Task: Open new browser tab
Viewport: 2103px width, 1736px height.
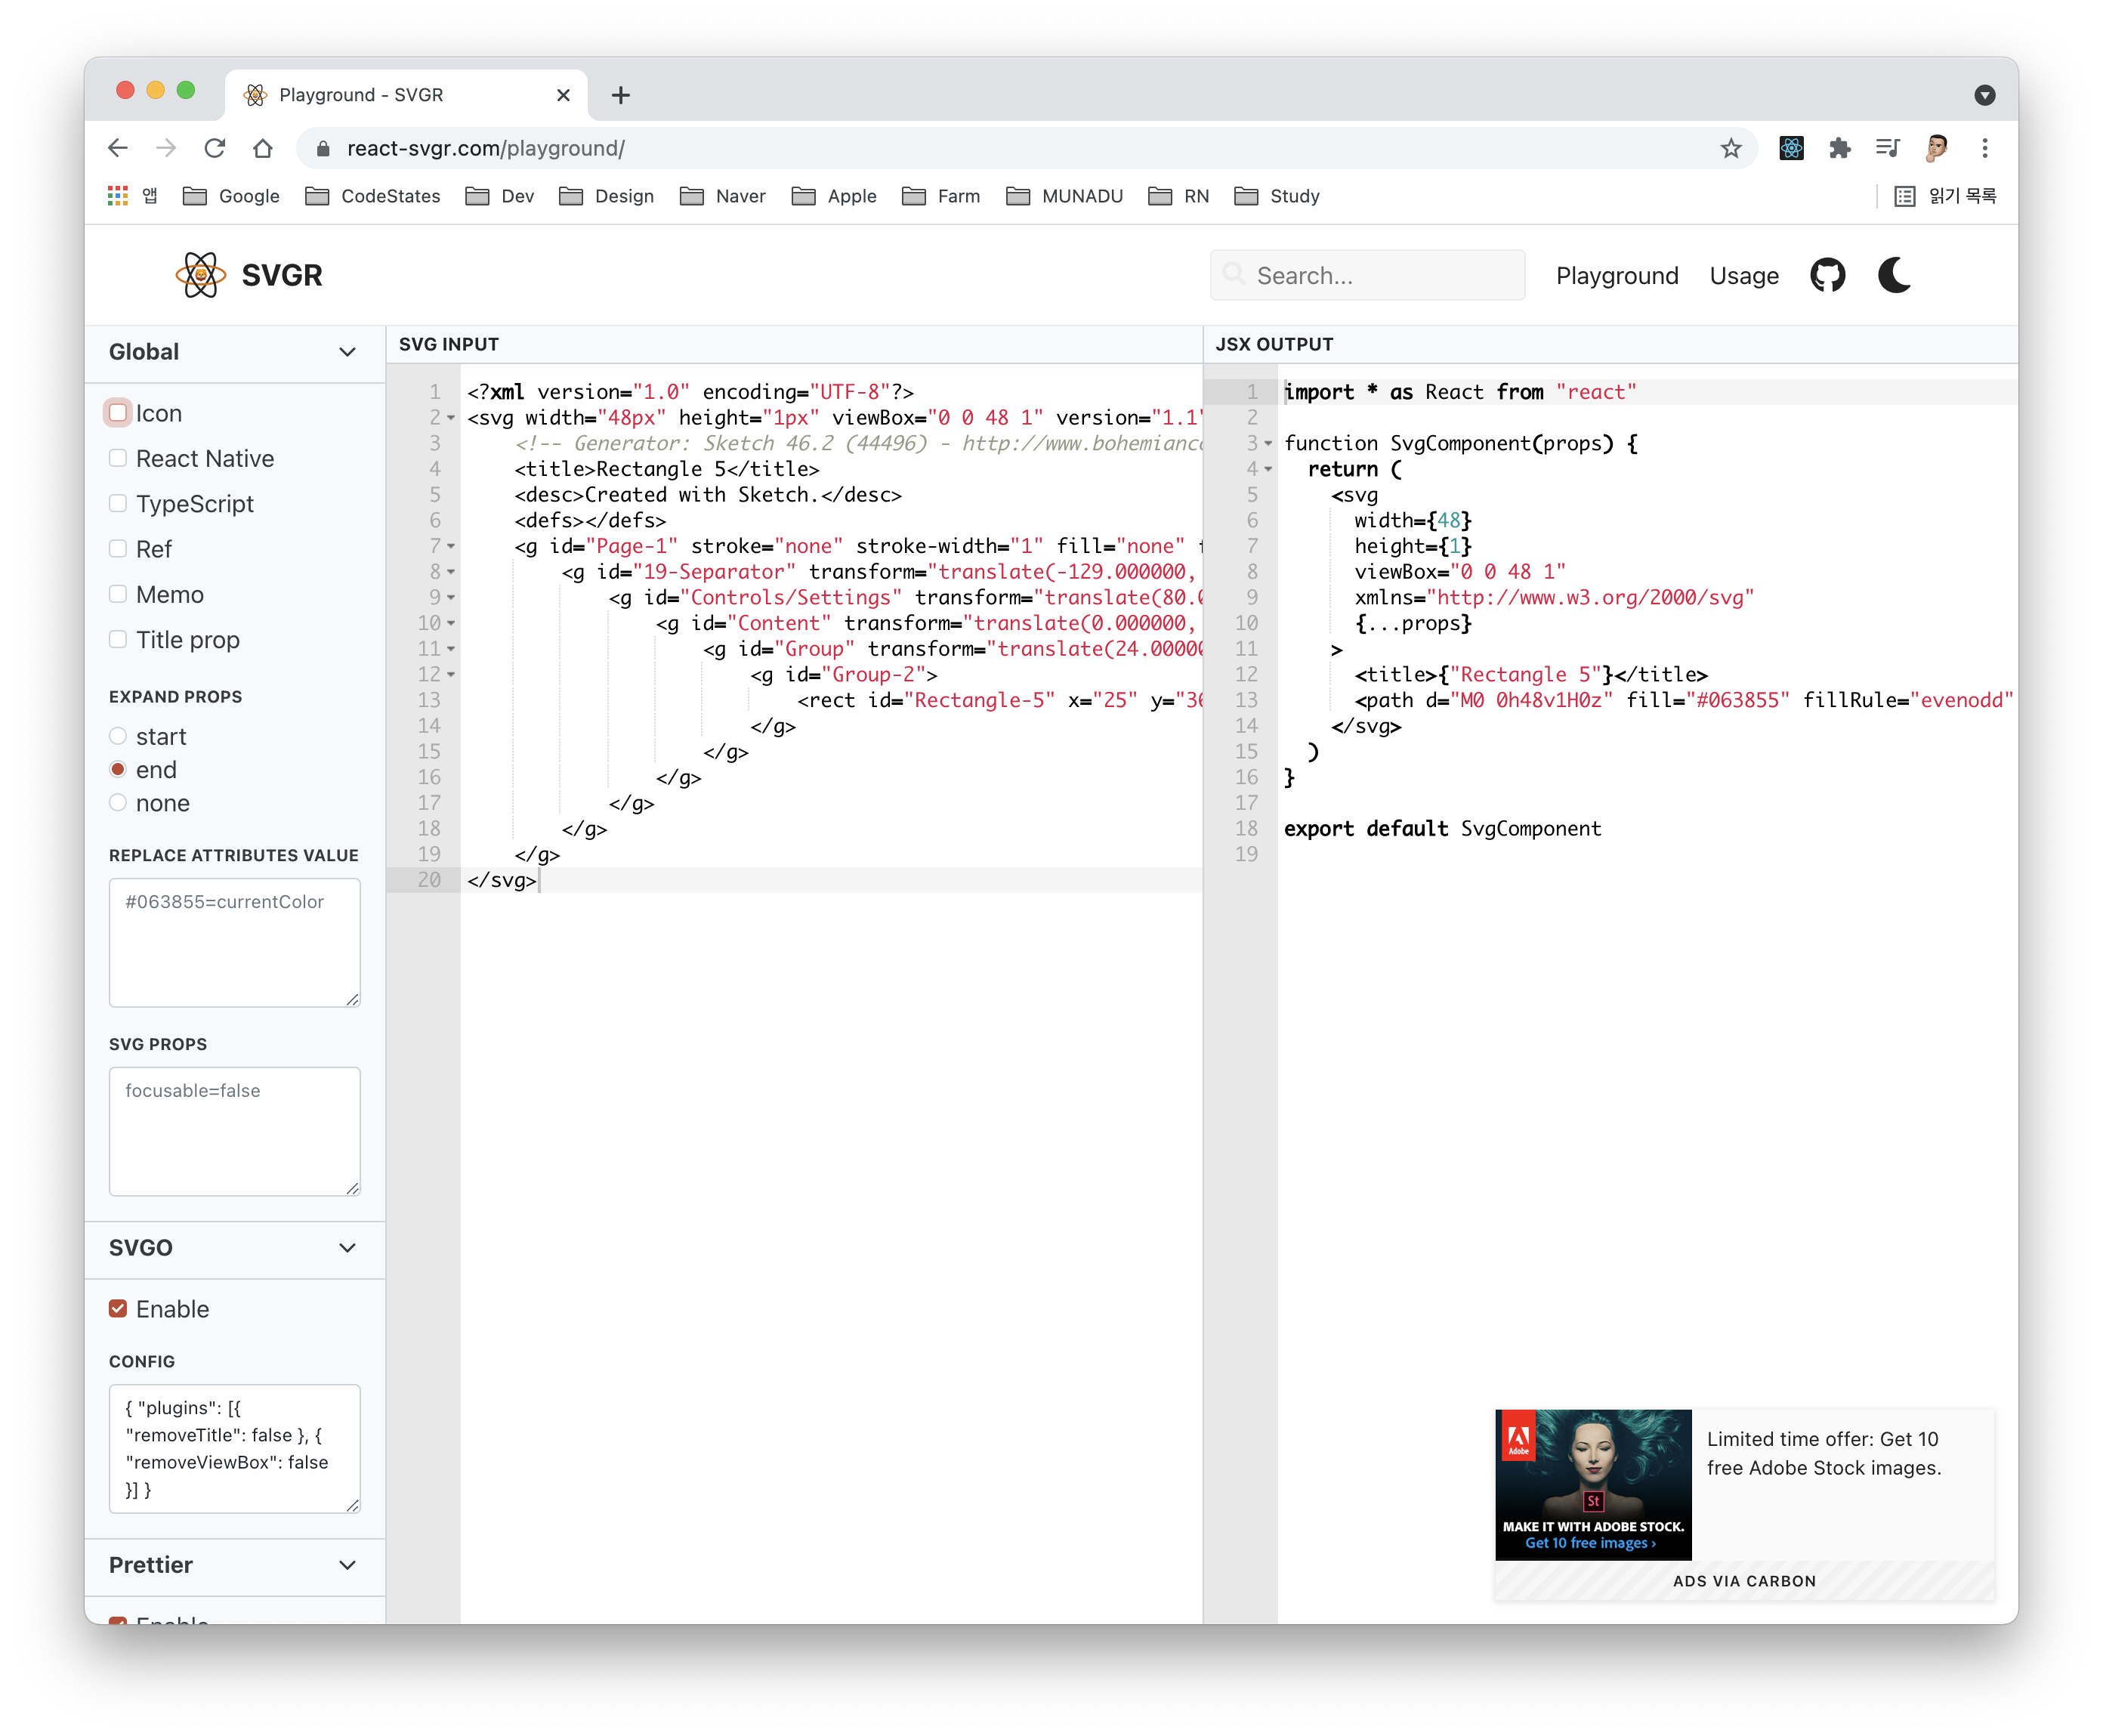Action: point(620,95)
